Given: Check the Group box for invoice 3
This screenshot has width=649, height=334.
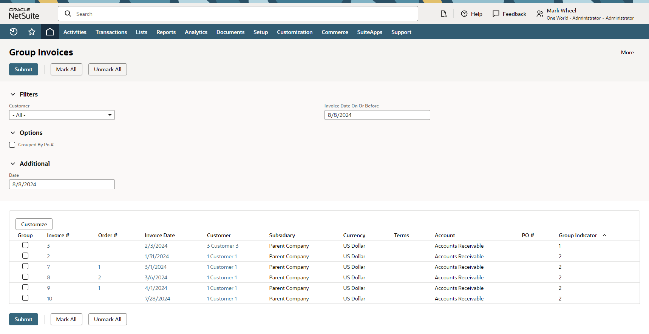Looking at the screenshot, I should [x=25, y=245].
